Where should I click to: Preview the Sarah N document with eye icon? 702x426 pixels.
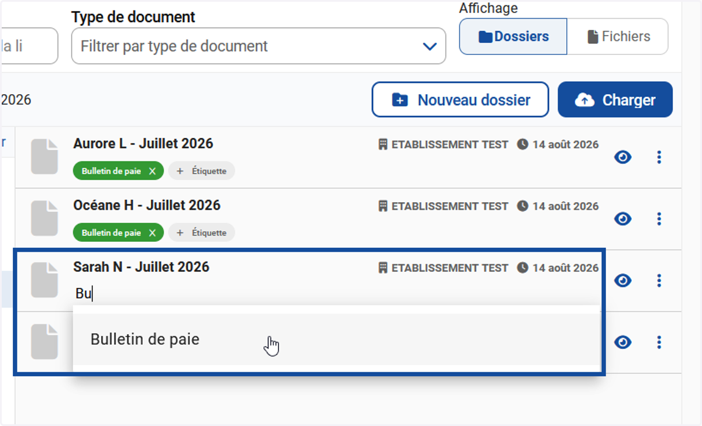click(x=623, y=280)
